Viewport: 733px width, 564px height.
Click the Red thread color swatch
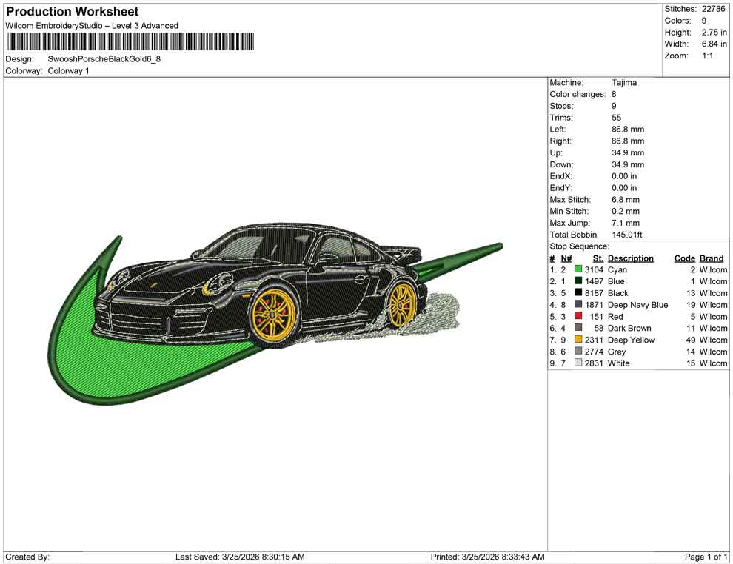(x=580, y=317)
